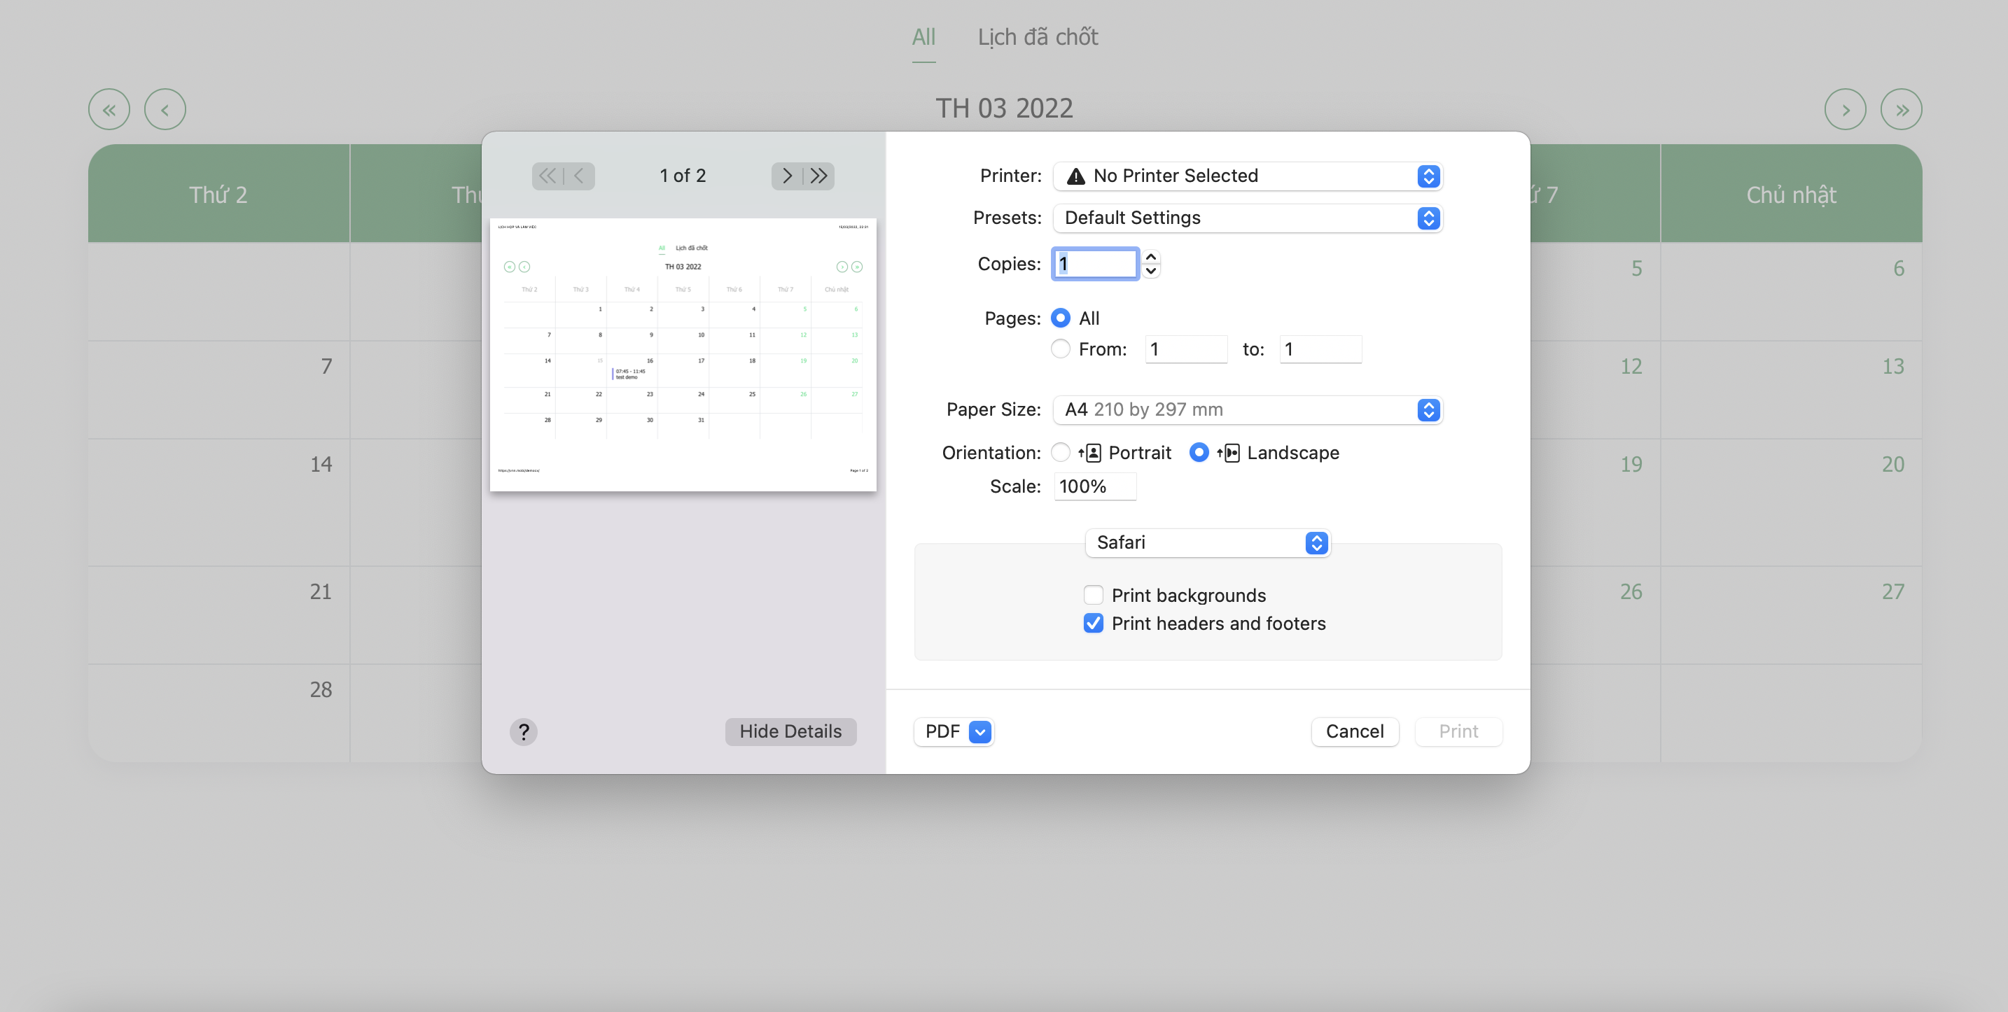Click calendar previous year double arrow
Screen dimensions: 2008x1012
coord(109,110)
